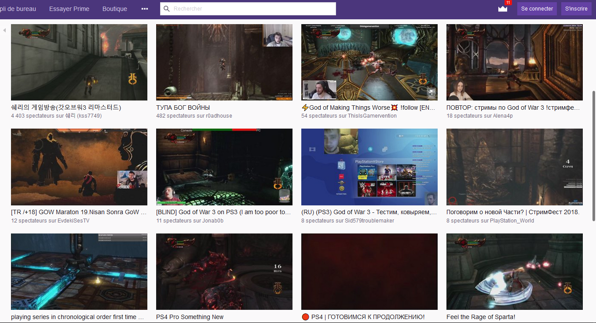Click the 'Se connecter' button

point(537,9)
